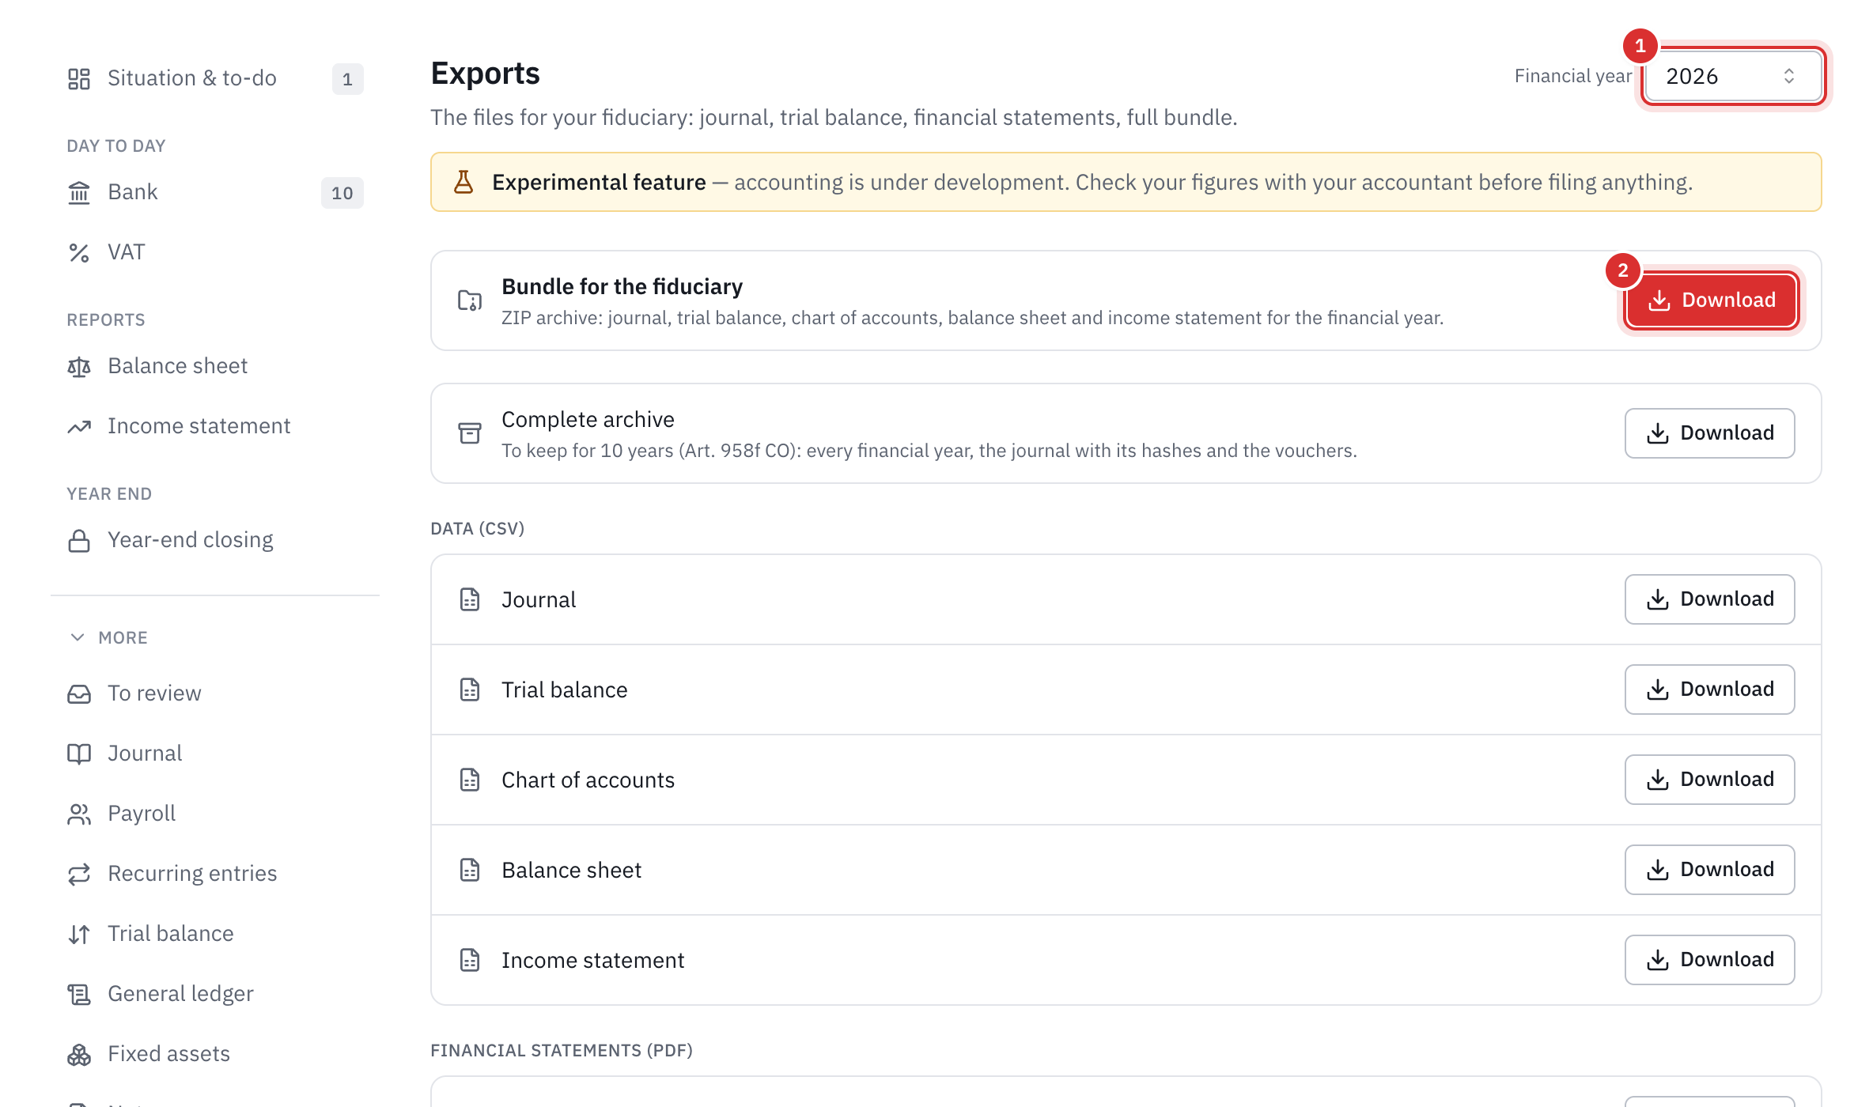
Task: Click the Situation dashboard grid icon
Action: (79, 78)
